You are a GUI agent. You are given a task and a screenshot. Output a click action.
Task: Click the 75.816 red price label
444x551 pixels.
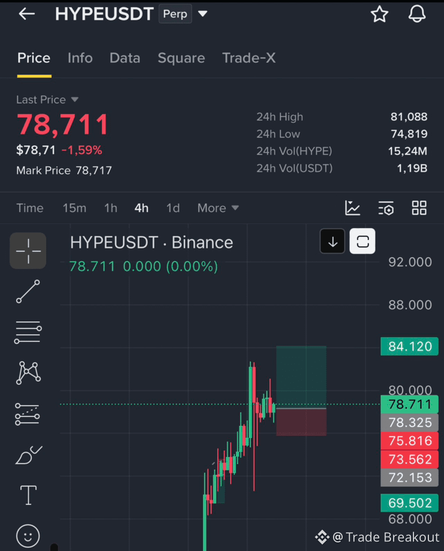(x=410, y=441)
